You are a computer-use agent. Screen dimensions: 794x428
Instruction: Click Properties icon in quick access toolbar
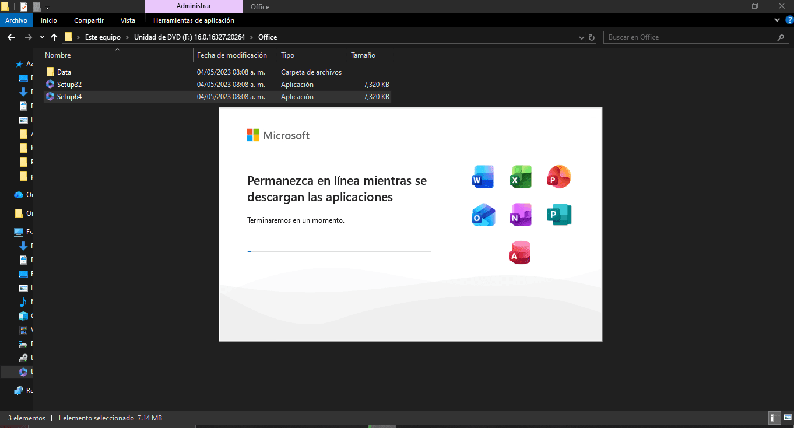[x=24, y=7]
